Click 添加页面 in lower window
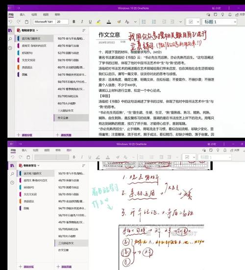 pyautogui.click(x=64, y=267)
